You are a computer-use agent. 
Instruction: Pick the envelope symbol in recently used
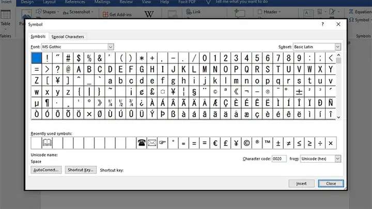point(152,143)
